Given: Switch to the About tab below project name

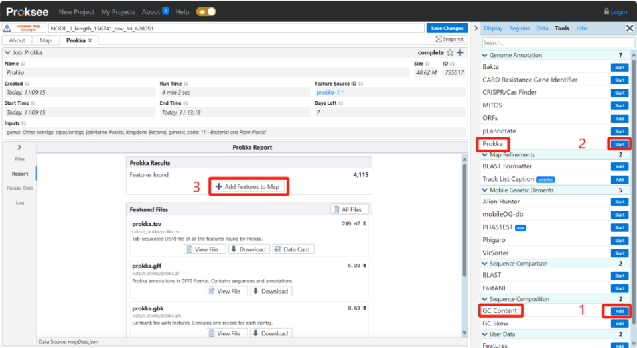Looking at the screenshot, I should tap(17, 40).
